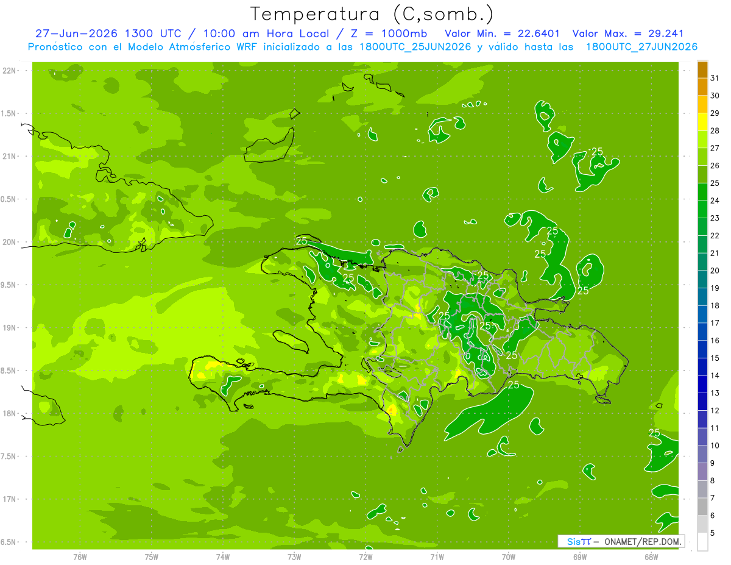This screenshot has height=565, width=731.
Task: Select the '27-Jun-2026 1300 UTC' timestamp
Action: 107,34
